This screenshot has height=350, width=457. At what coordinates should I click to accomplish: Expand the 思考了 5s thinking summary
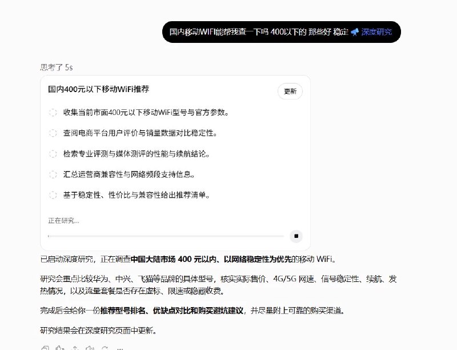coord(57,67)
